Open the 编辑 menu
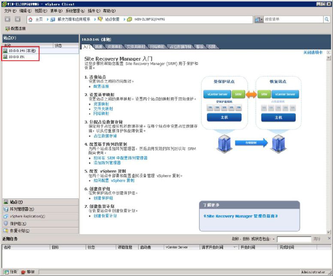Viewport: 333px width, 276px height. click(25, 11)
